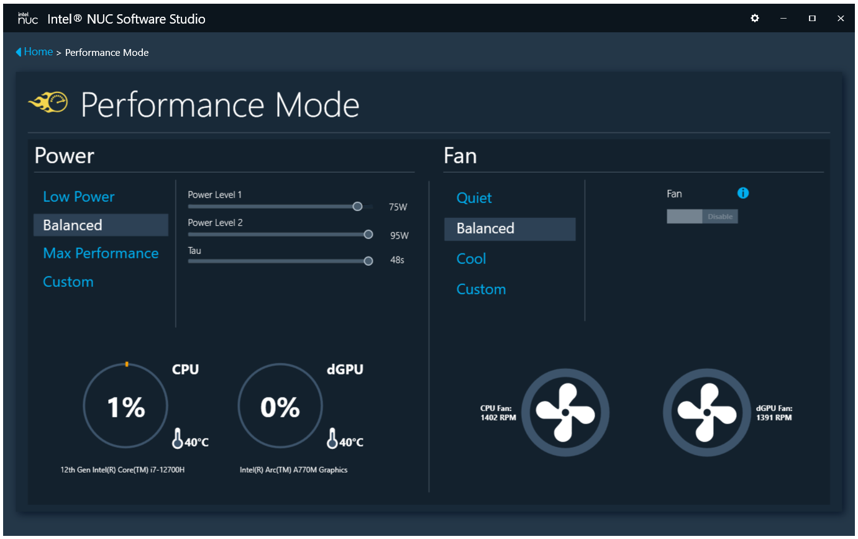Click the 48s Tau value

(x=397, y=260)
